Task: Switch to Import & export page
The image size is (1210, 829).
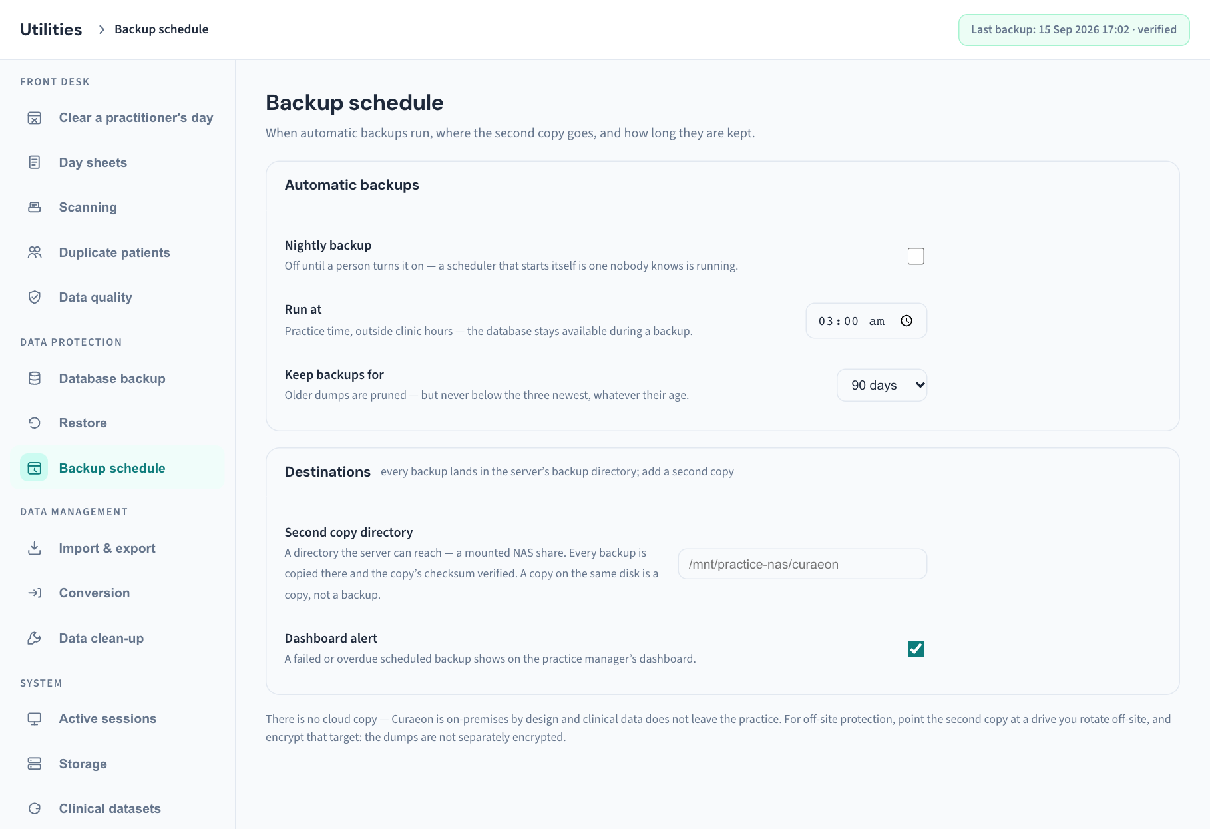Action: (x=118, y=548)
